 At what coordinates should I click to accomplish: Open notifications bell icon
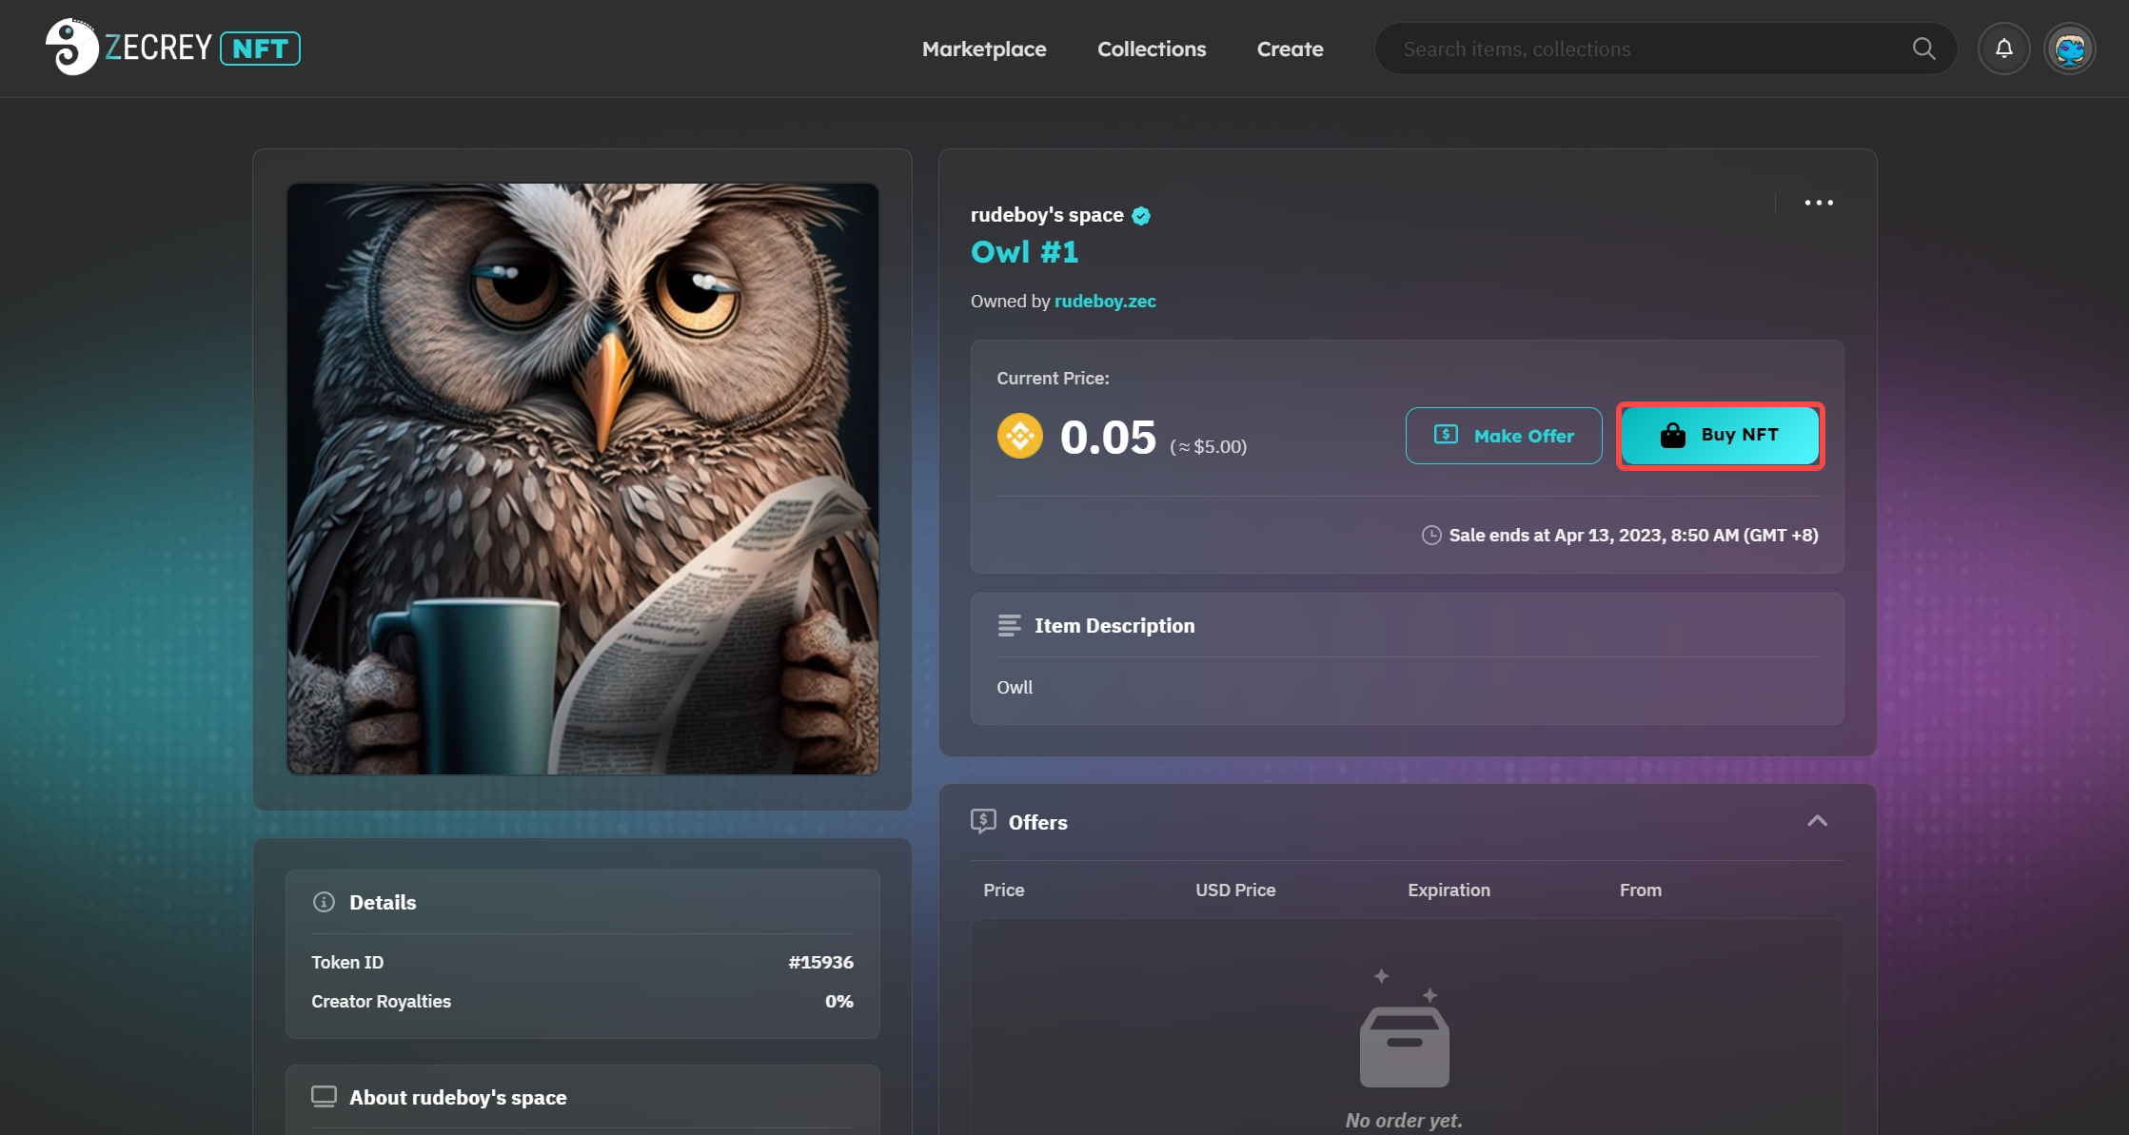[2003, 49]
